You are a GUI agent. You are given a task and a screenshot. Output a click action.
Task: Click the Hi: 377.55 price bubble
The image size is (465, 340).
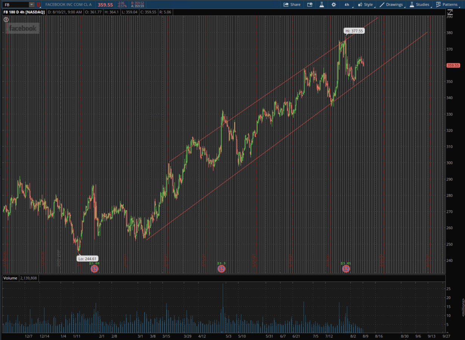pyautogui.click(x=354, y=31)
